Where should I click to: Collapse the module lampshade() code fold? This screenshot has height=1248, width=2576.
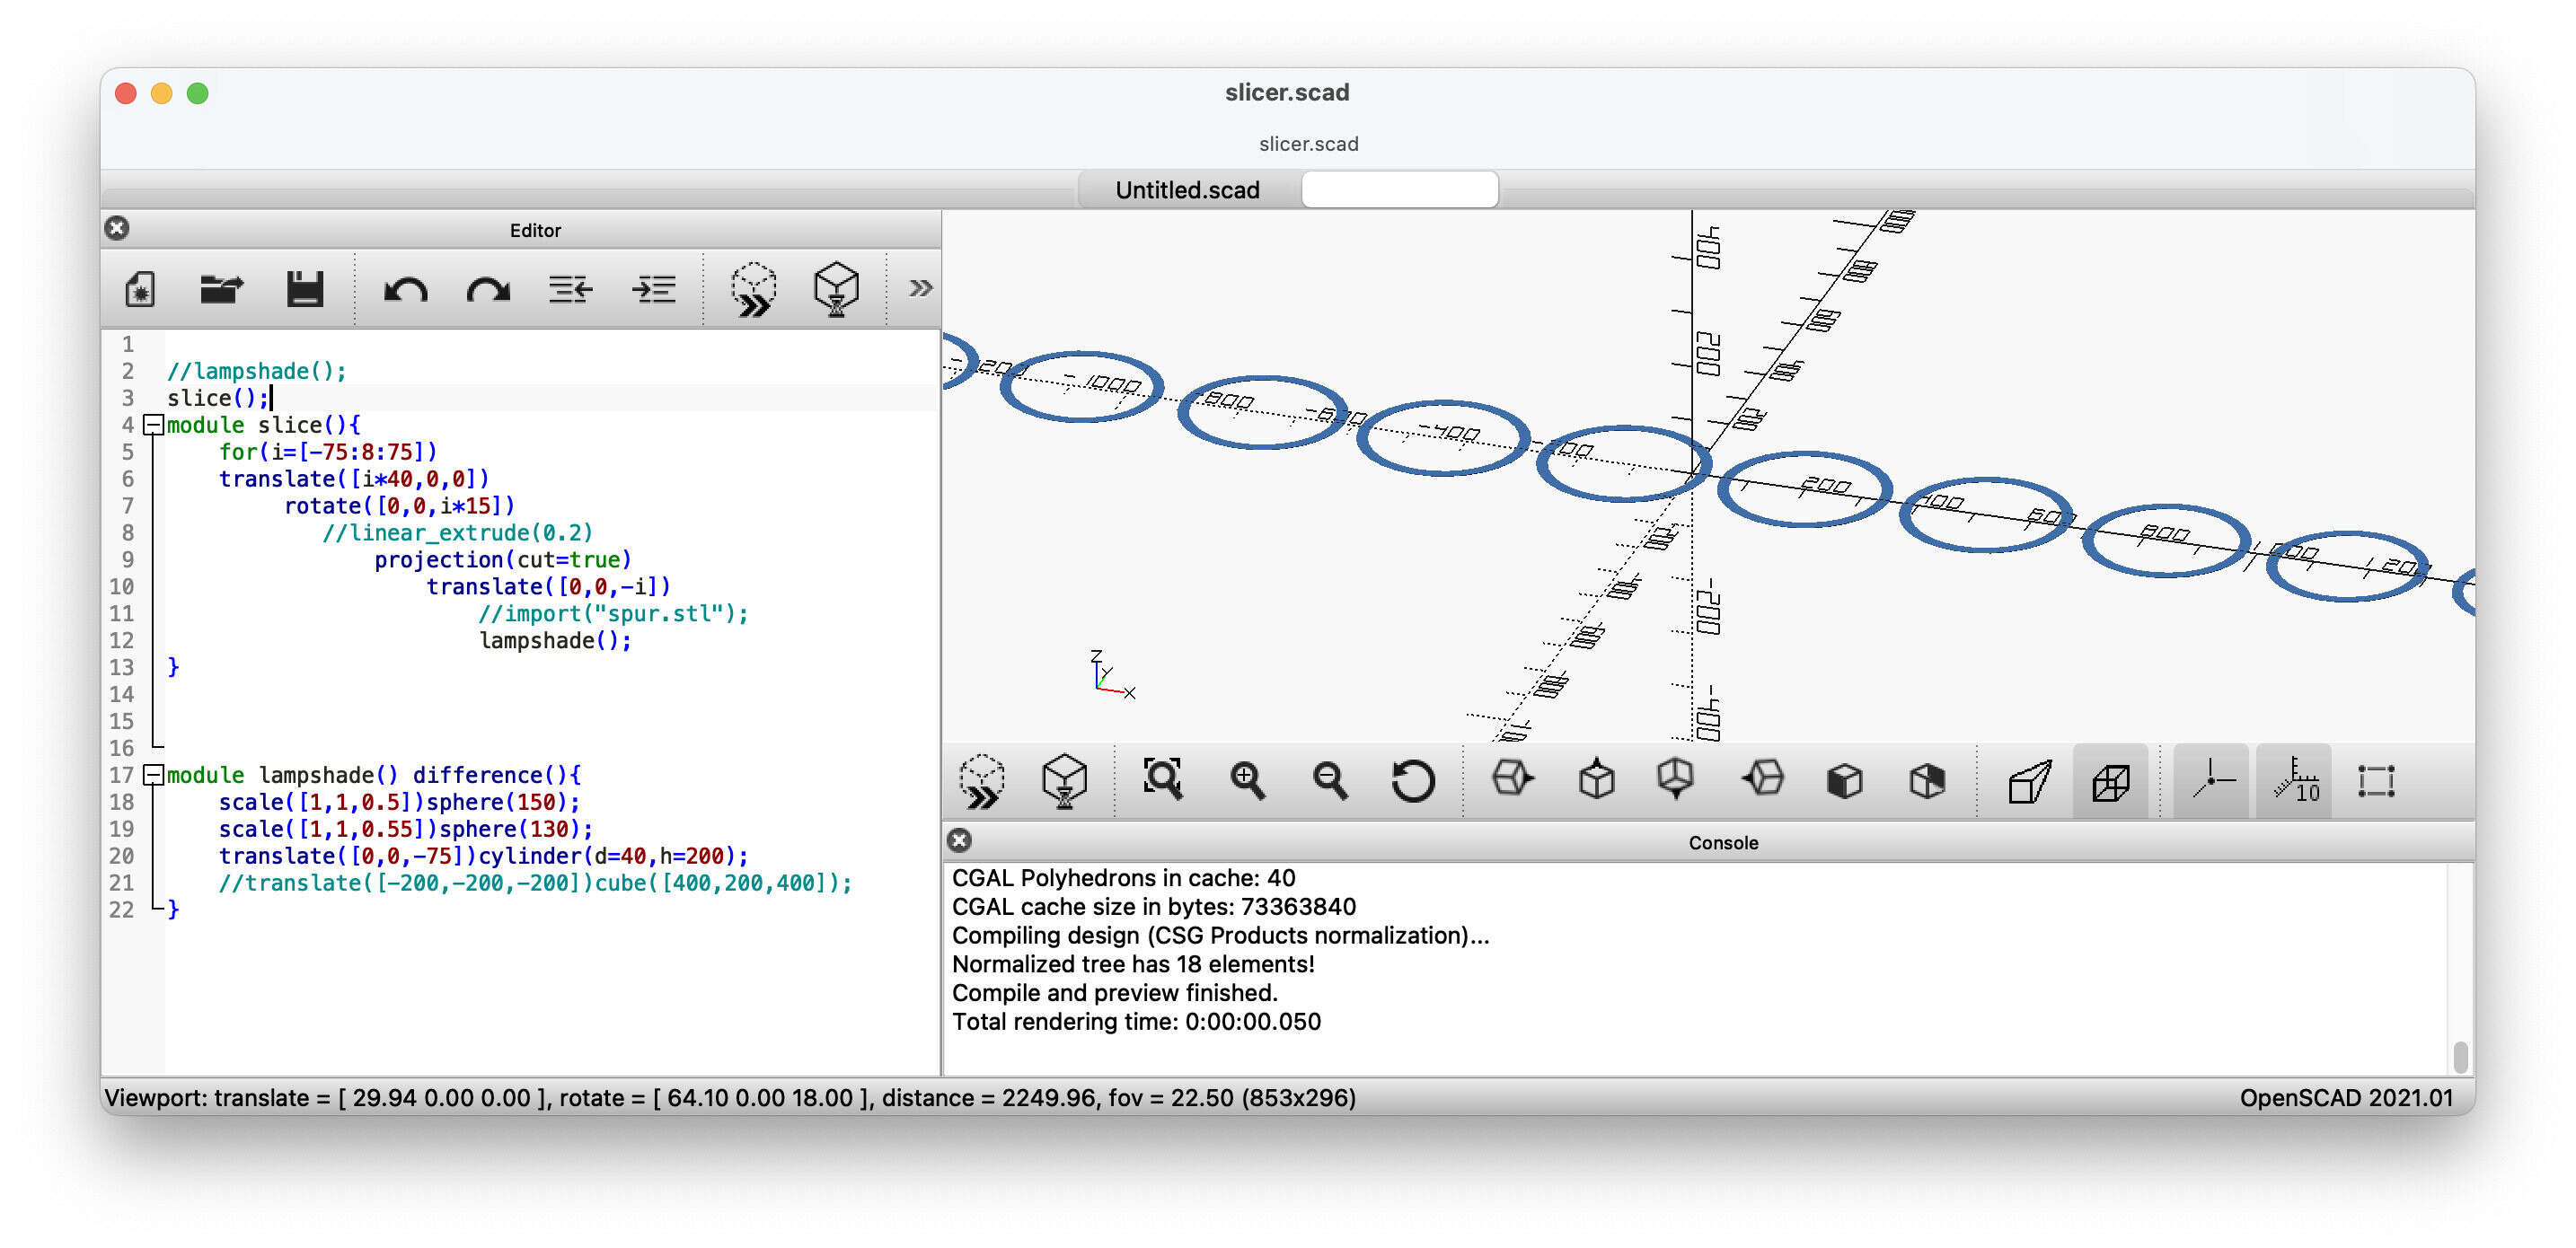point(154,775)
